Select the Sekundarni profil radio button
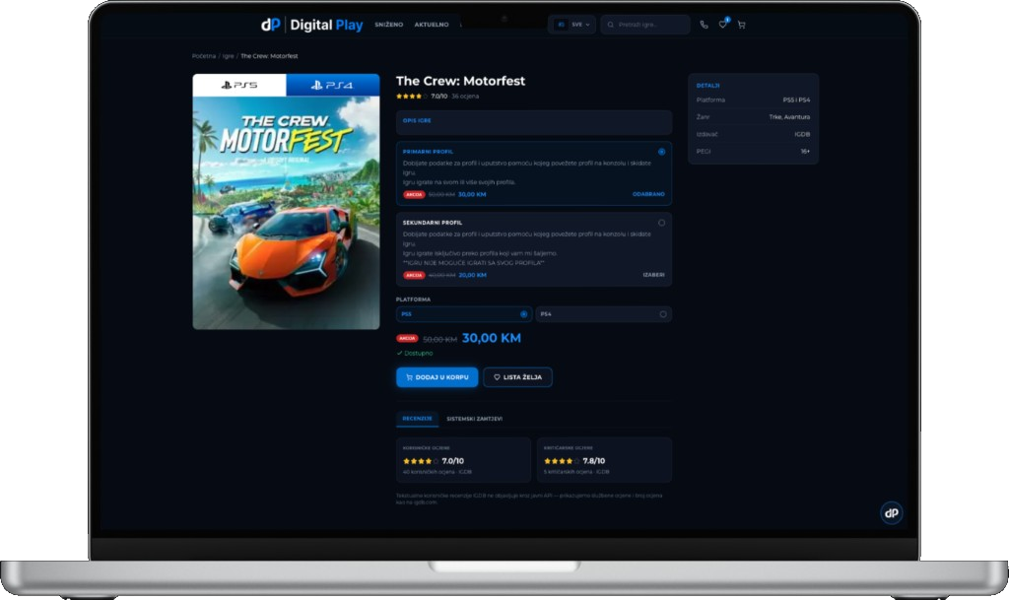1009x600 pixels. [x=661, y=223]
